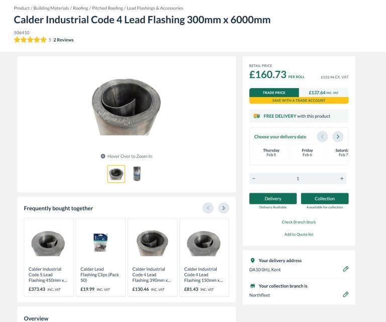Click the plus icon to increase quantity
Image resolution: width=386 pixels, height=322 pixels.
(x=342, y=179)
